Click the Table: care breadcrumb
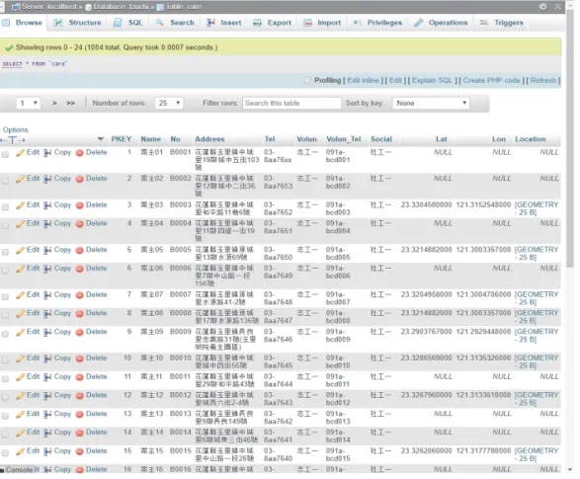Viewport: 580px width, 479px height. [180, 7]
